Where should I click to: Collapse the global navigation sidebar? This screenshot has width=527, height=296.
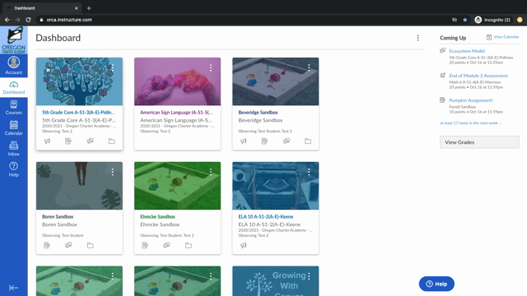(13, 288)
